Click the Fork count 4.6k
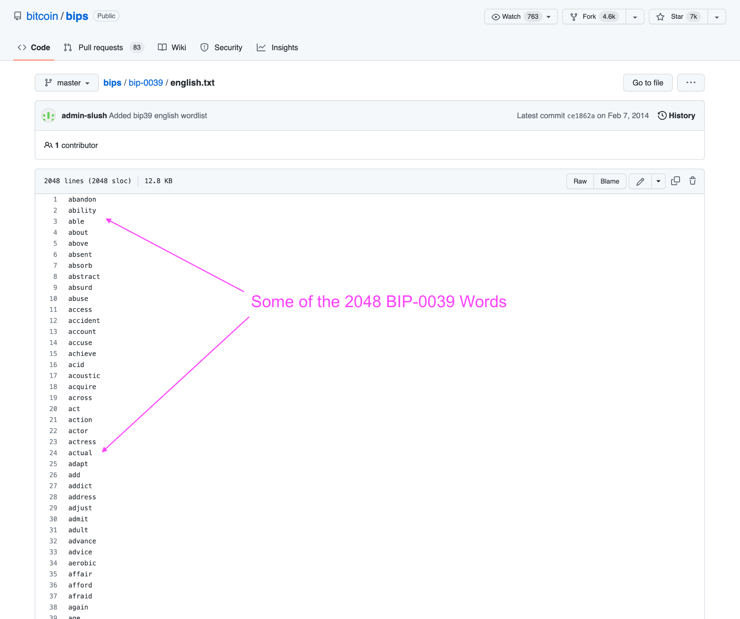The width and height of the screenshot is (740, 619). point(609,17)
